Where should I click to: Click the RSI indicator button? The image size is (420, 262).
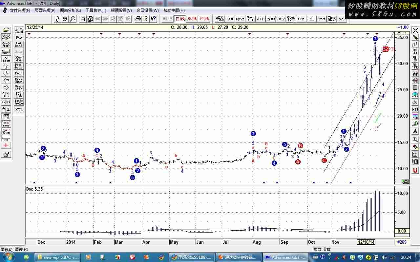[311, 19]
